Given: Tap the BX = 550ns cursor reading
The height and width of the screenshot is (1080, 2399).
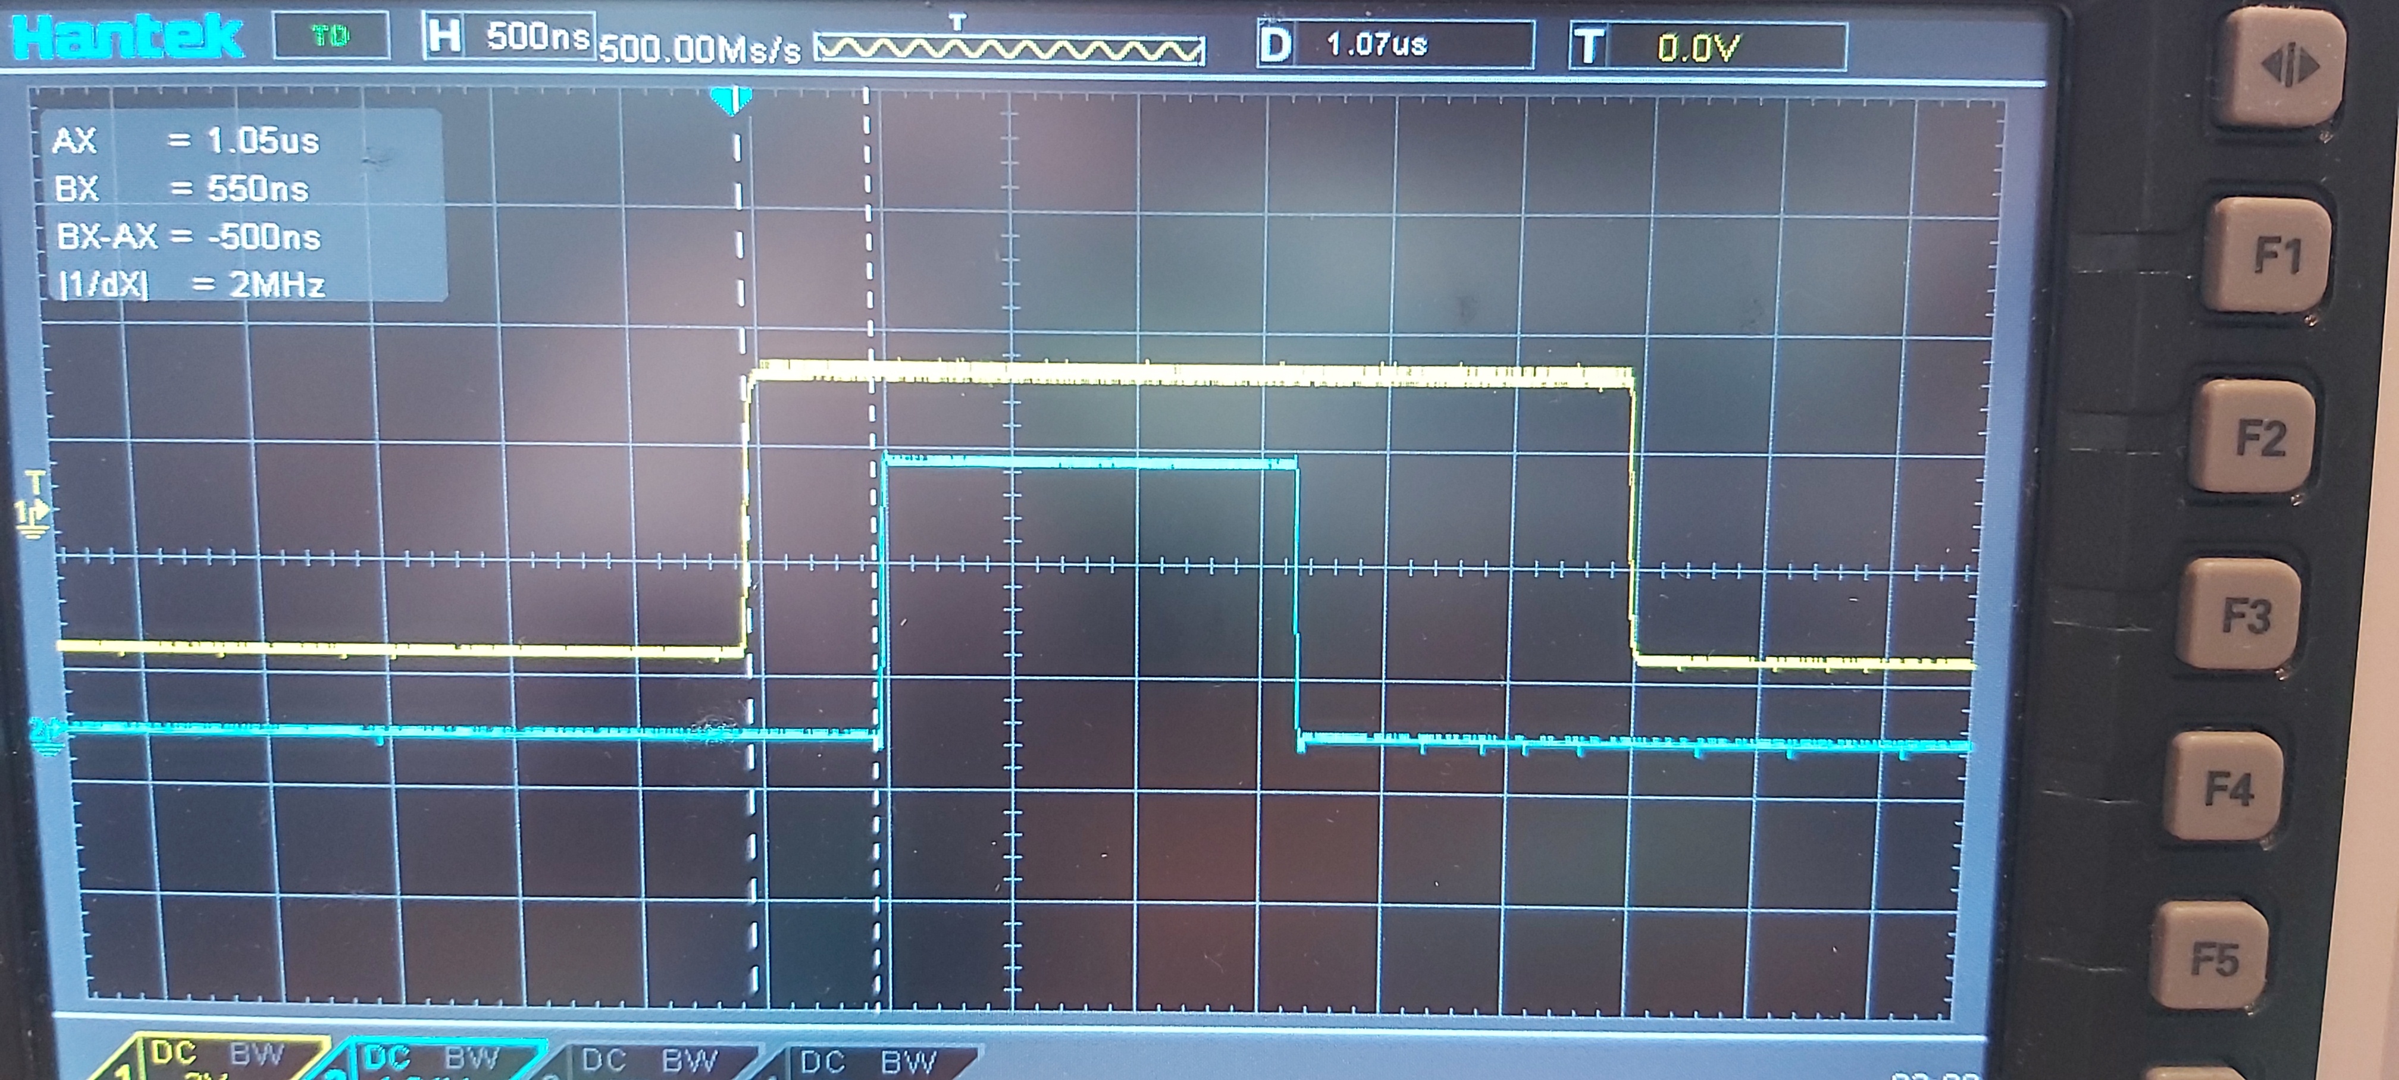Looking at the screenshot, I should tap(181, 189).
